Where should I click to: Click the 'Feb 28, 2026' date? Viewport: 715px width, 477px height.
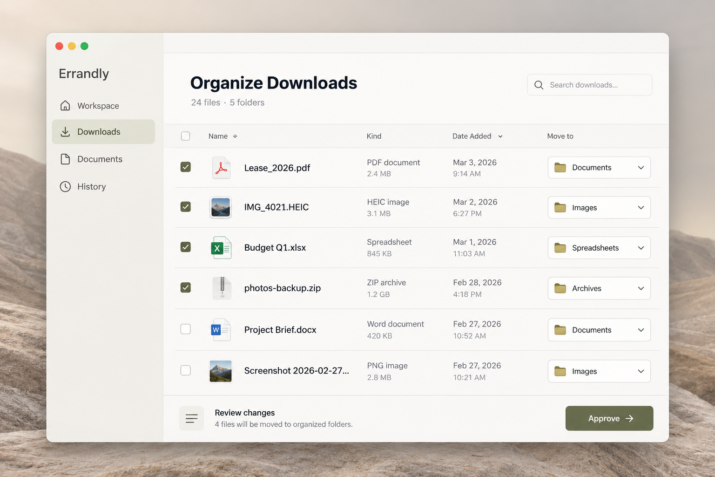click(477, 283)
